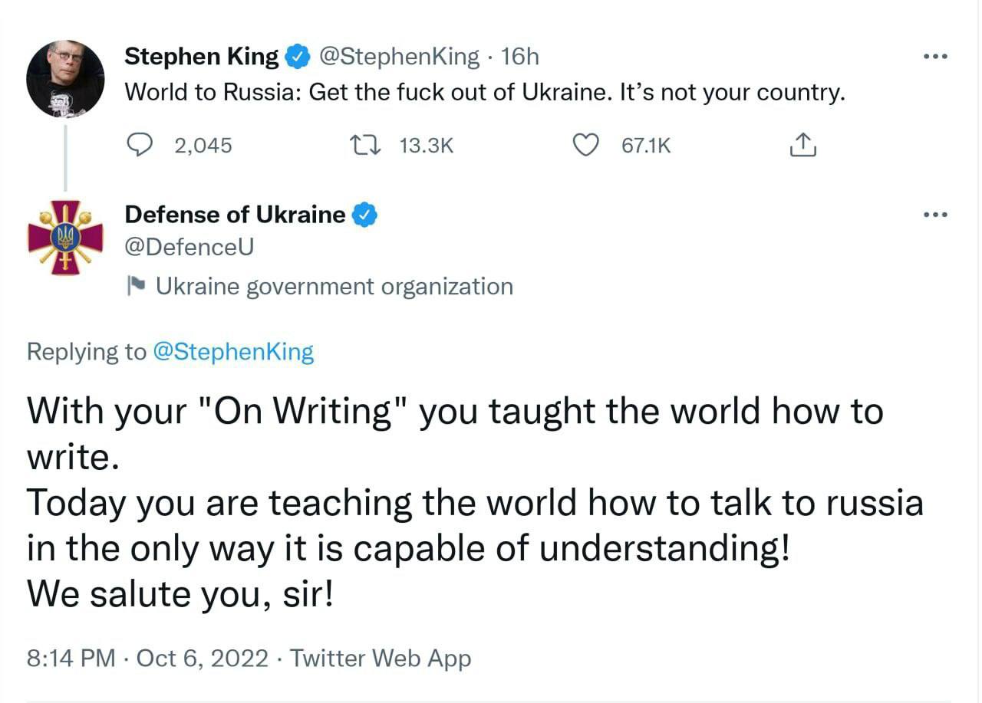Open the Defense of Ukraine emblem avatar

65,238
